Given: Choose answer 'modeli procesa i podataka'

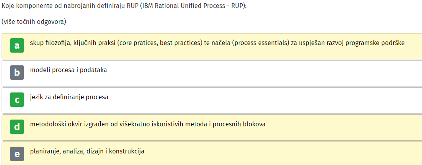Looking at the screenshot, I should point(69,70).
